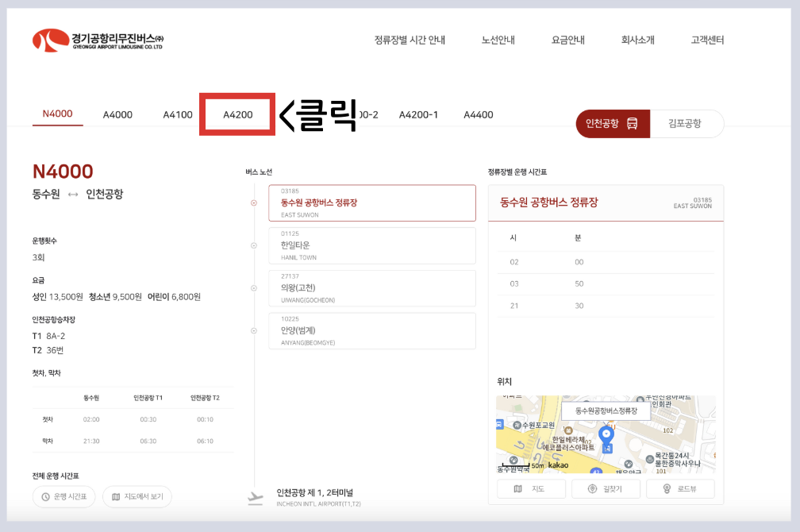This screenshot has width=800, height=532.
Task: Expand the 안양(범계) stop entry
Action: 372,330
